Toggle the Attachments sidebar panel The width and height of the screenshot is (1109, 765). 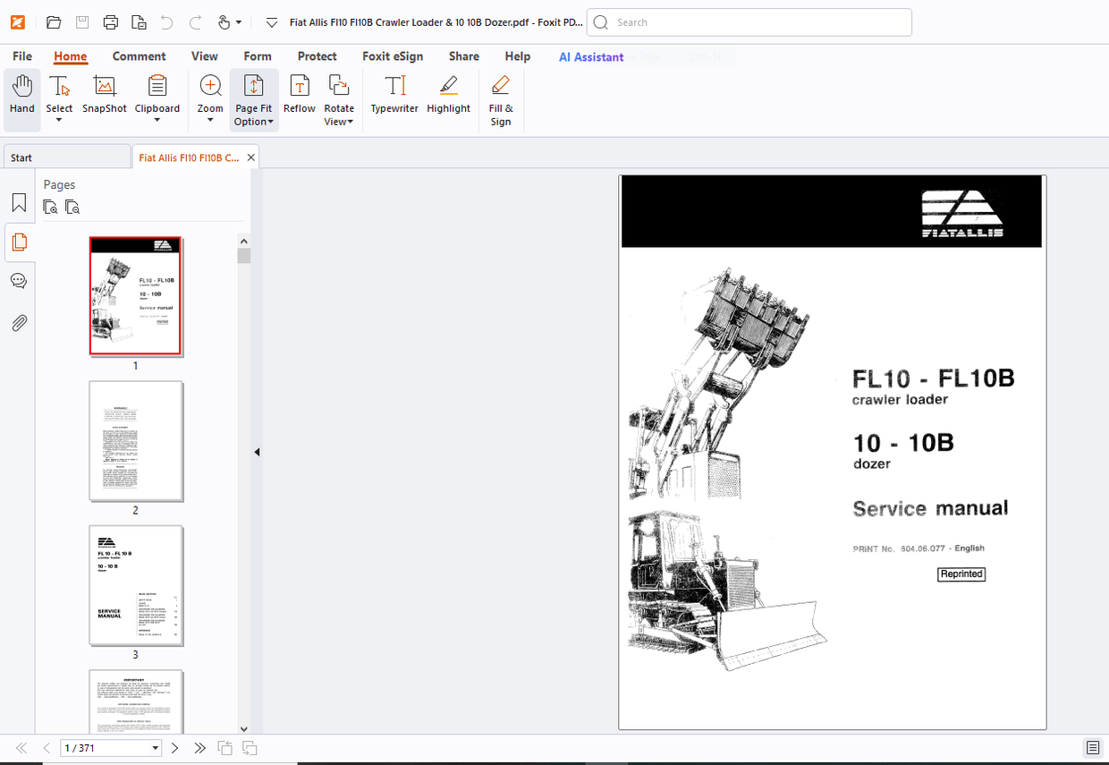[x=19, y=323]
